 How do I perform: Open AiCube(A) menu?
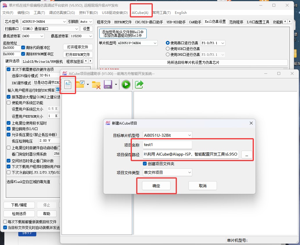click(x=140, y=12)
